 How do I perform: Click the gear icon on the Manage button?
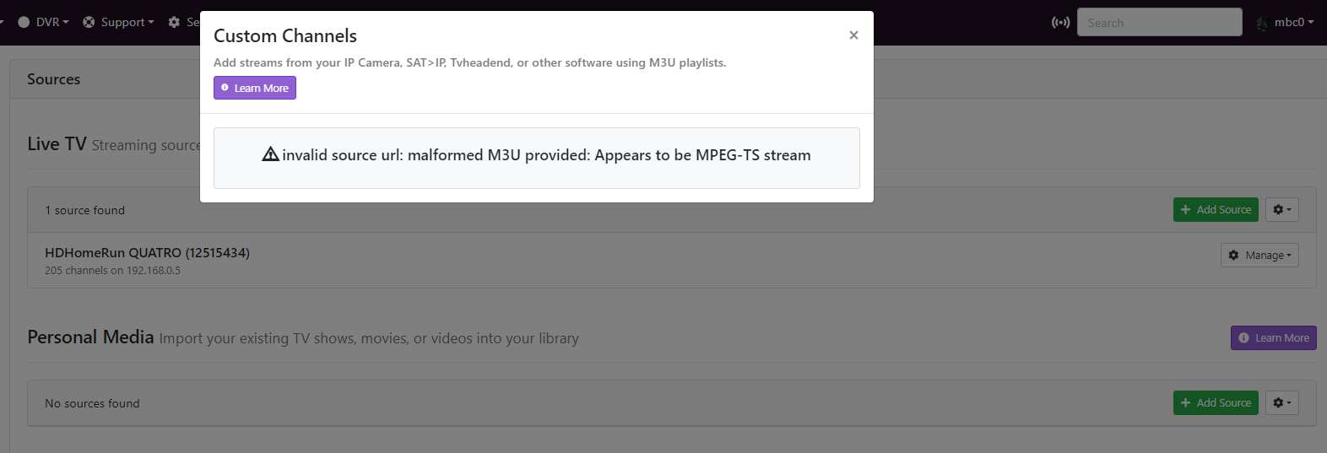[x=1234, y=256]
